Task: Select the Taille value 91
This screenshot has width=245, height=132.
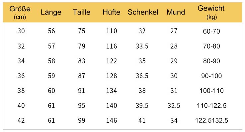Action: coord(82,91)
